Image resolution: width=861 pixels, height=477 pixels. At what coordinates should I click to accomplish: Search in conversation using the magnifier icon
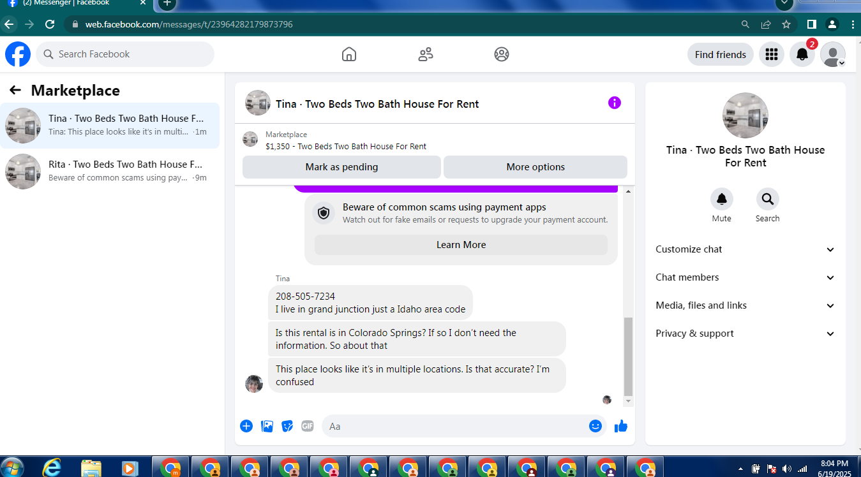(767, 200)
